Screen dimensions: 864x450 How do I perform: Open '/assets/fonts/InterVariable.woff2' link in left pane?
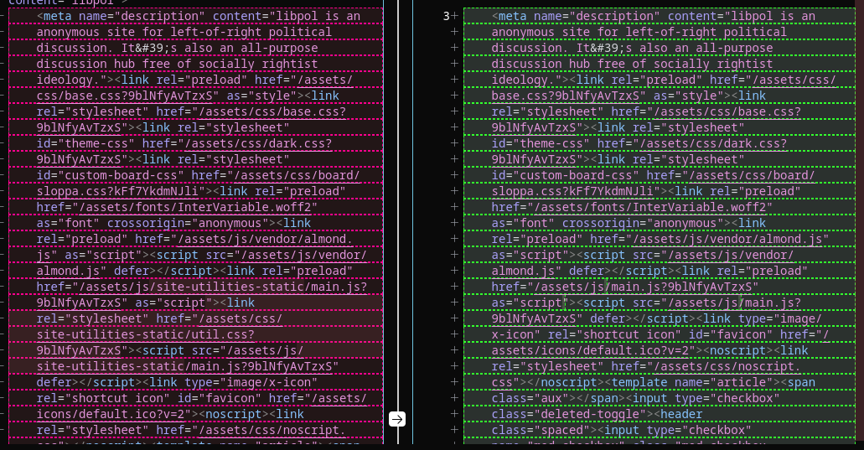click(x=195, y=208)
